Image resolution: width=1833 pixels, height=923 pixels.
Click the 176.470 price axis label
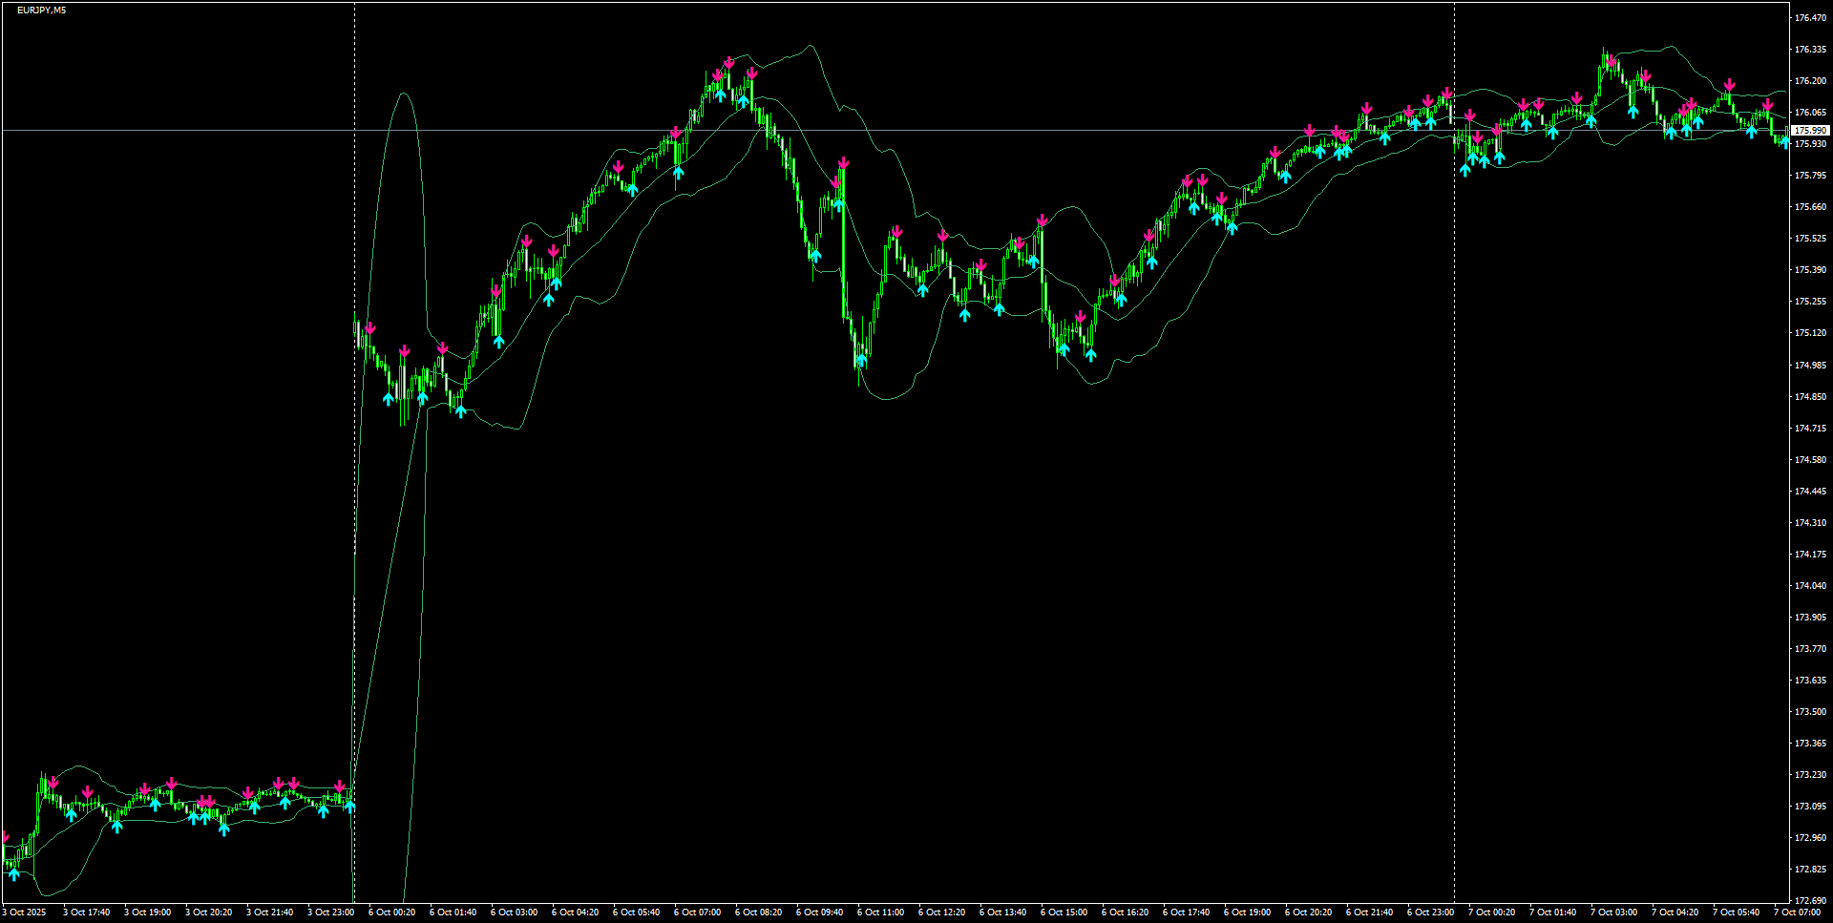pyautogui.click(x=1811, y=18)
